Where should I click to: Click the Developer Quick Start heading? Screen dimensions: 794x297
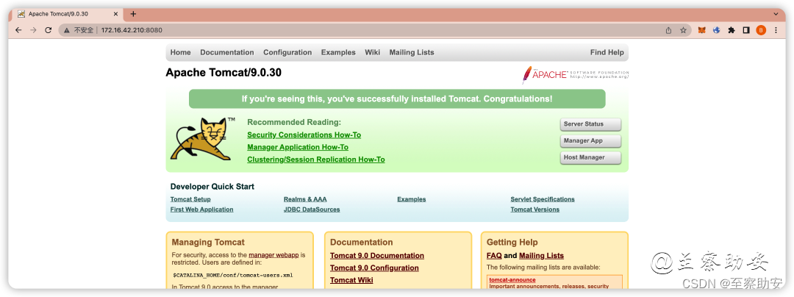(x=212, y=187)
